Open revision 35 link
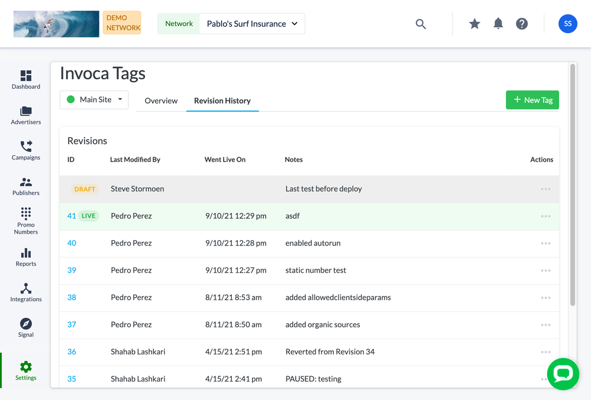 pos(72,379)
